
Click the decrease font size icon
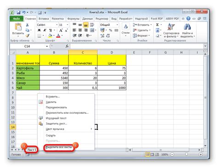pos(66,30)
